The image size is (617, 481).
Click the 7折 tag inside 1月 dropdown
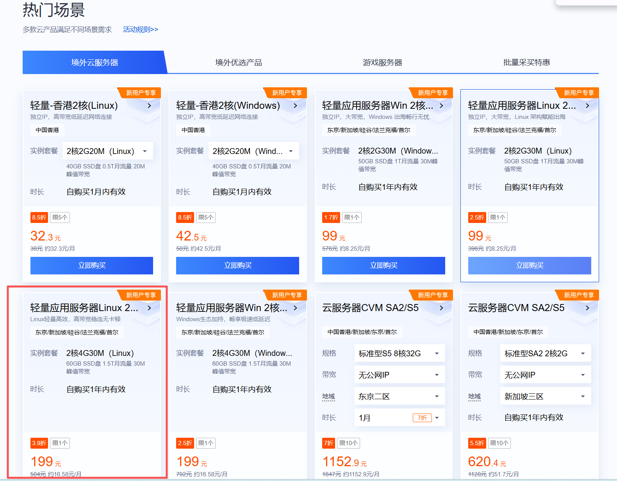pos(422,418)
